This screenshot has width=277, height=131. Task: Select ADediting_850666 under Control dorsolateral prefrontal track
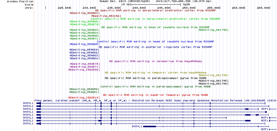[84, 22]
